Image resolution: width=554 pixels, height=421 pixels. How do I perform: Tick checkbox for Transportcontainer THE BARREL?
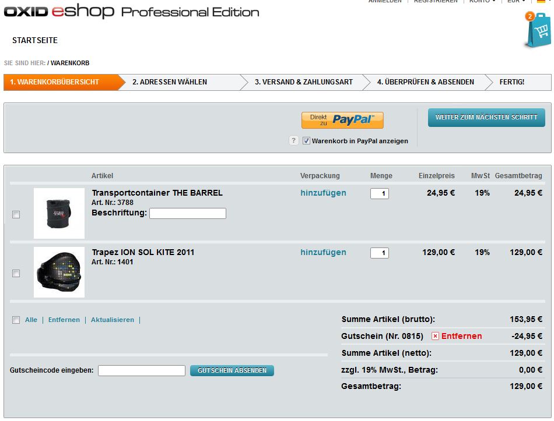16,214
